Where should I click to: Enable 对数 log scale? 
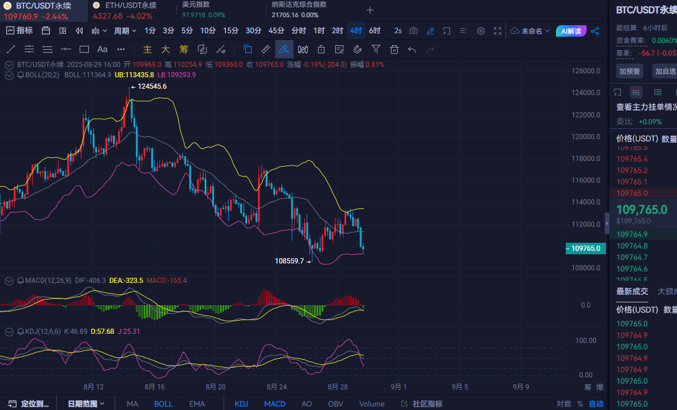pyautogui.click(x=564, y=404)
